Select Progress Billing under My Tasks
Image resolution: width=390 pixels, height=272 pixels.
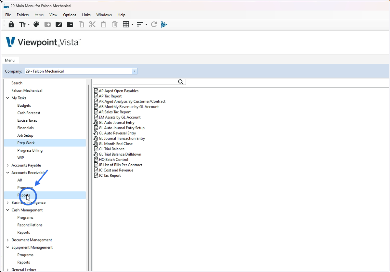[x=30, y=150]
